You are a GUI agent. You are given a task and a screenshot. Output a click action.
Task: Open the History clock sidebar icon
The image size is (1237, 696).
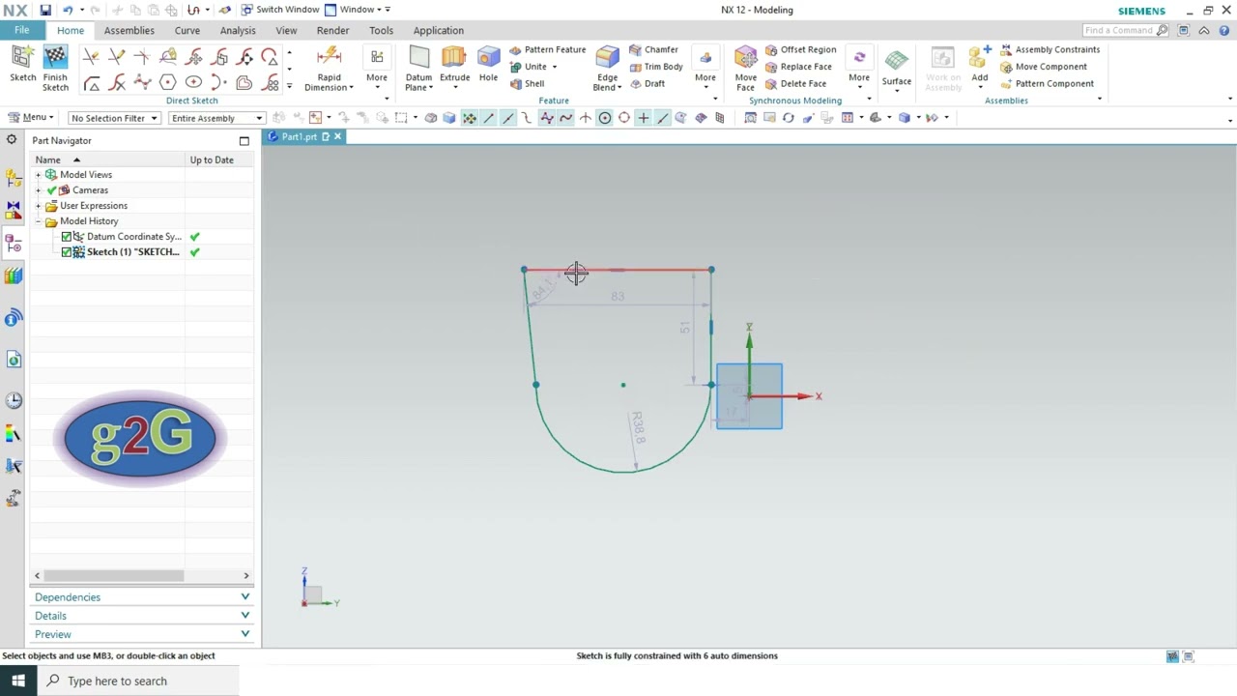pyautogui.click(x=14, y=401)
